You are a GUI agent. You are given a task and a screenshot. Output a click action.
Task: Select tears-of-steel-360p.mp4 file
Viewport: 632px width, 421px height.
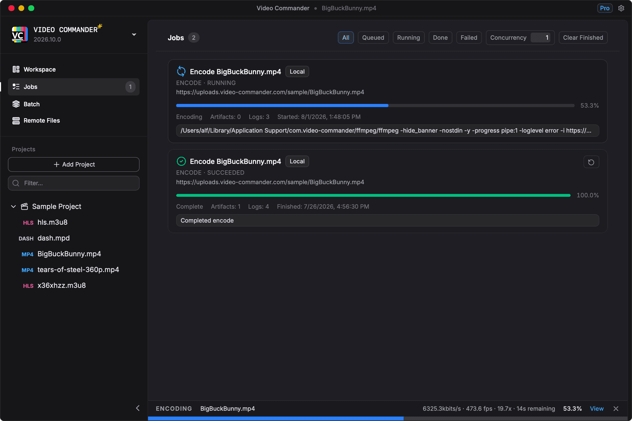pyautogui.click(x=78, y=270)
